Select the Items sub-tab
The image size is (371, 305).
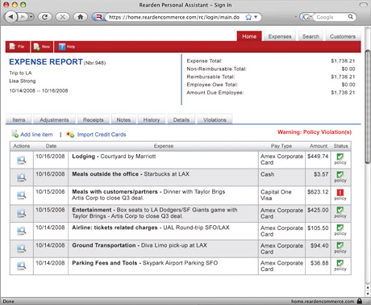pos(19,119)
